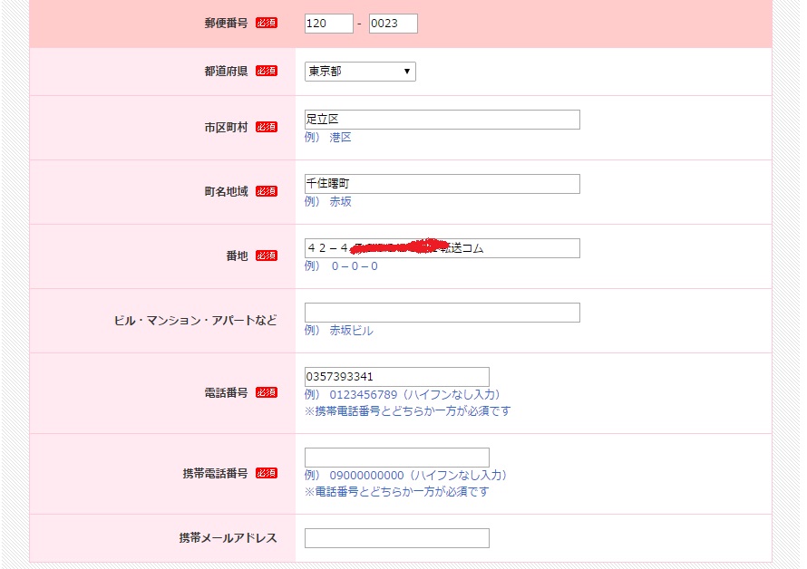Click the 必須 badge next to 都道府県
807x569 pixels.
click(267, 71)
